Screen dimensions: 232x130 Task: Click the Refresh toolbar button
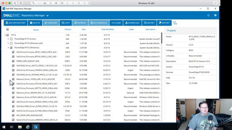tap(80, 23)
